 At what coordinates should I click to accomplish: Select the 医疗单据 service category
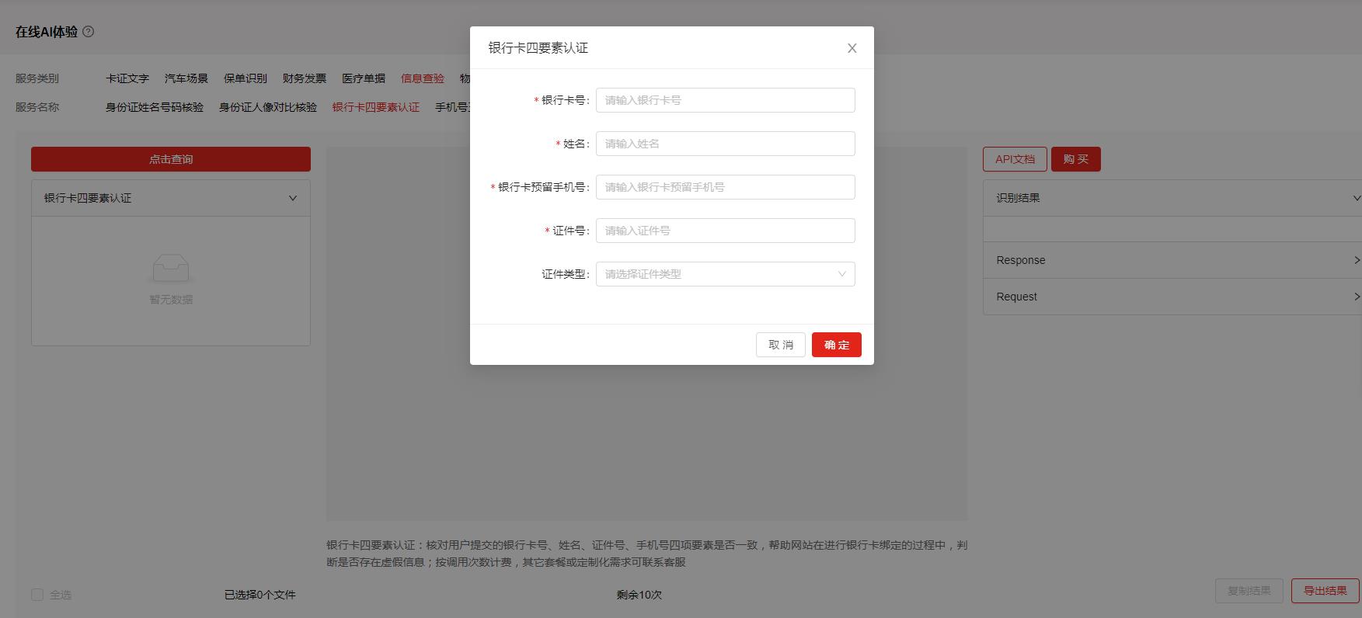(x=364, y=78)
